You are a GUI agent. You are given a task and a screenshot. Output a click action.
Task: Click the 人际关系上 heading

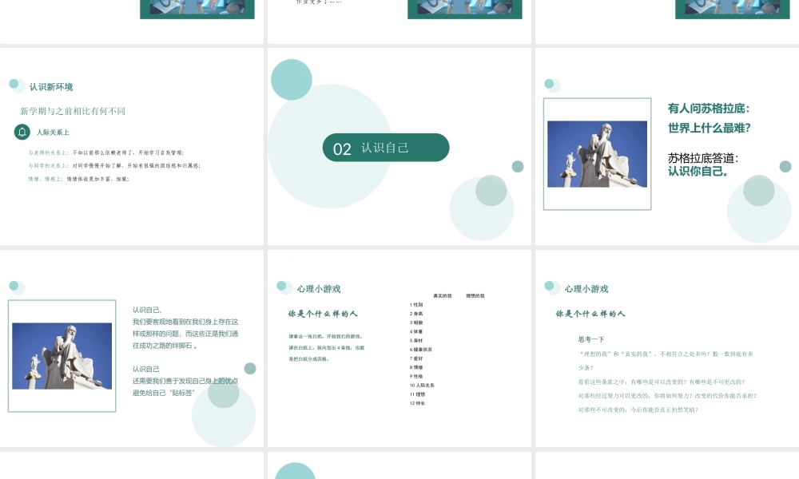coord(53,133)
